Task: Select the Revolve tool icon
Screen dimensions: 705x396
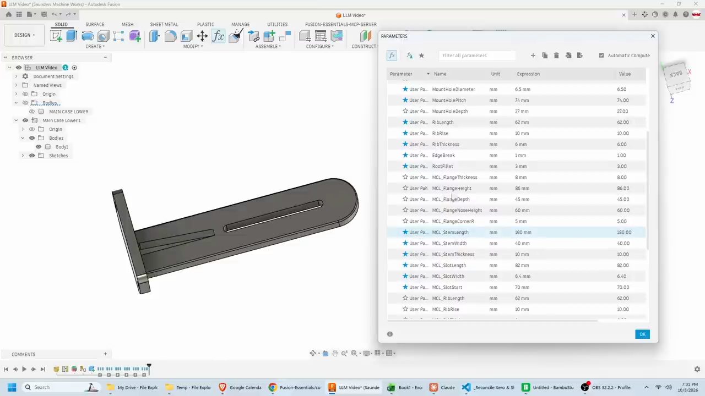Action: click(x=87, y=36)
